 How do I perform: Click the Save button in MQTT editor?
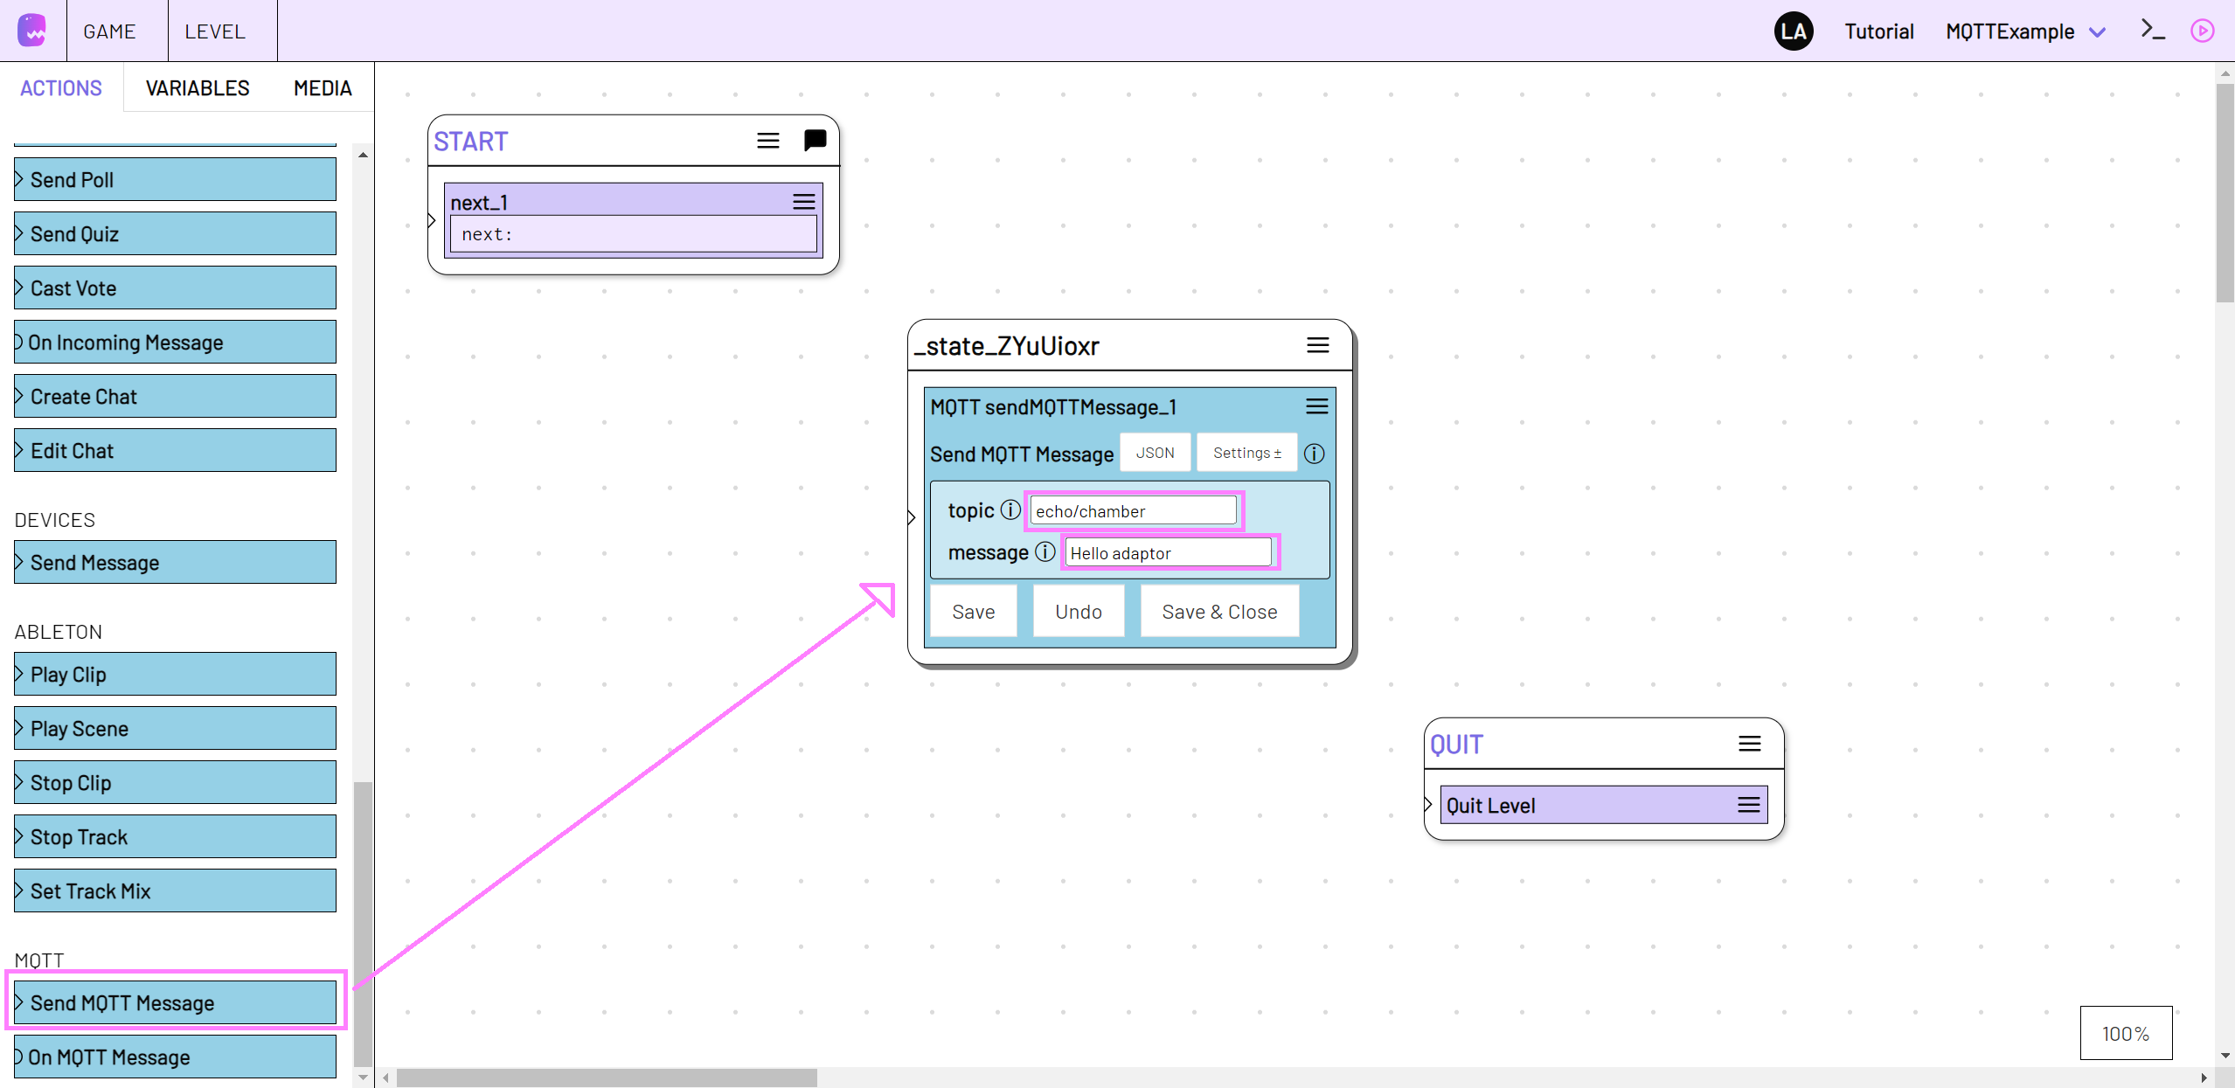[974, 610]
